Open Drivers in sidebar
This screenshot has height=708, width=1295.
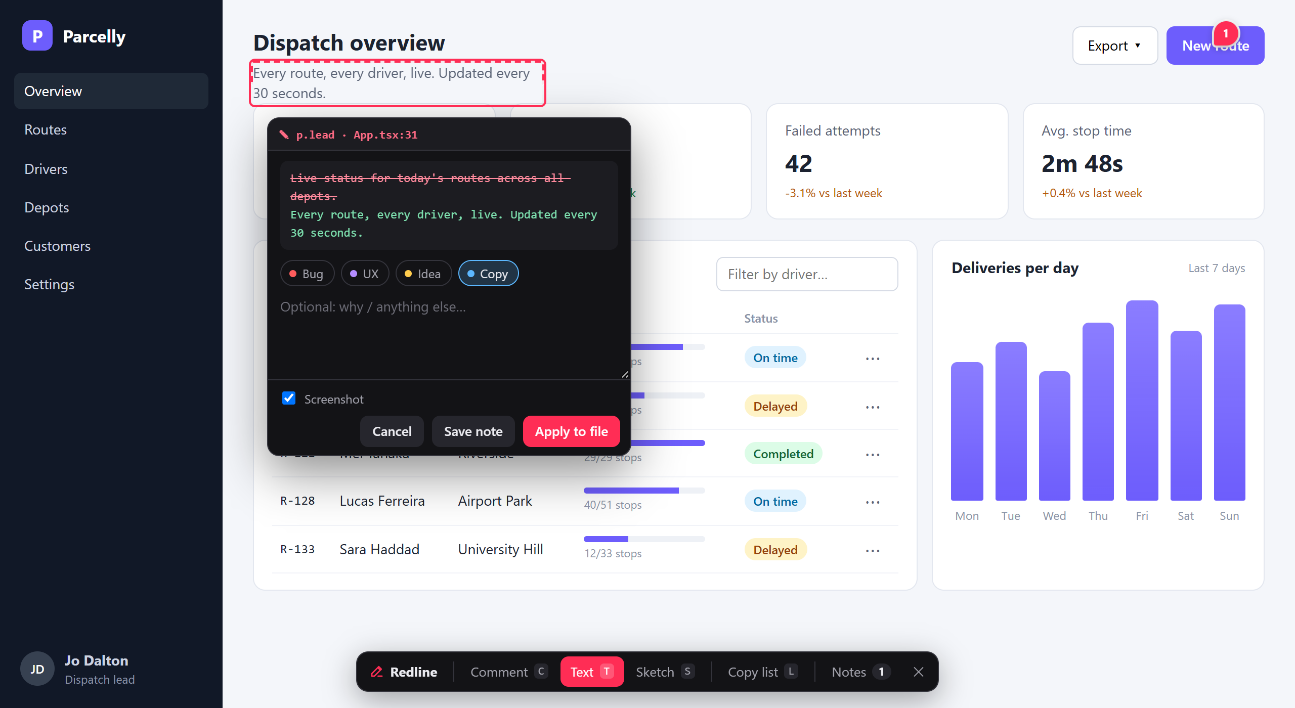point(111,169)
